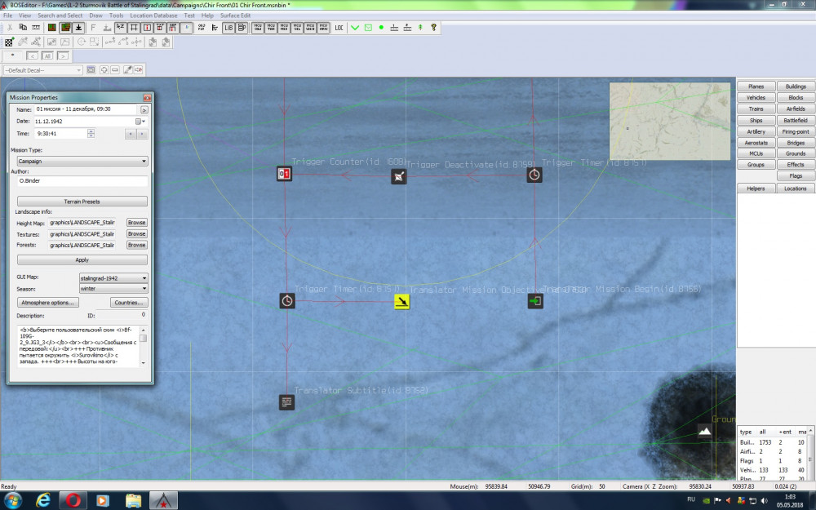Screen dimensions: 816x510
Task: Click the eyedropper icon beside decal dropdown
Action: pos(128,69)
